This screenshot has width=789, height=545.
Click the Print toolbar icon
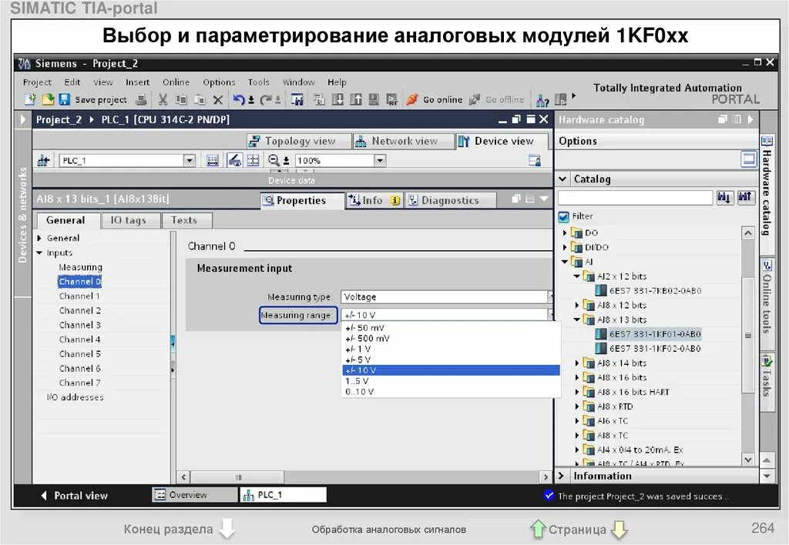point(140,99)
